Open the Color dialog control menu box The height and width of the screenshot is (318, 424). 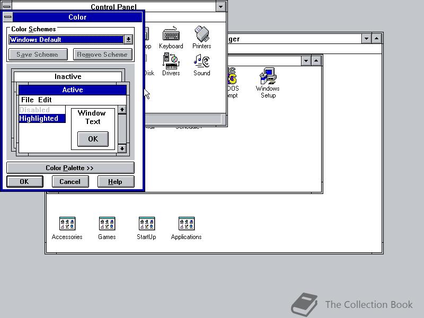(x=8, y=17)
